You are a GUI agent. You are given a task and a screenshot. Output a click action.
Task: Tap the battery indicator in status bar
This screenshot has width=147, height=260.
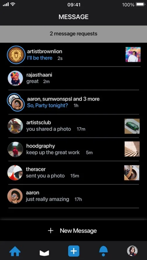(141, 5)
